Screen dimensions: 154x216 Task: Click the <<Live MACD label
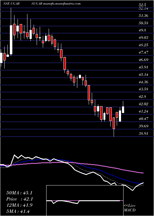click(x=130, y=208)
